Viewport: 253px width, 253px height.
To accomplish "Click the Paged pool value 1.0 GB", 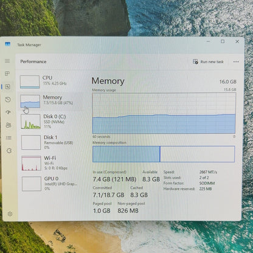I will pos(102,211).
